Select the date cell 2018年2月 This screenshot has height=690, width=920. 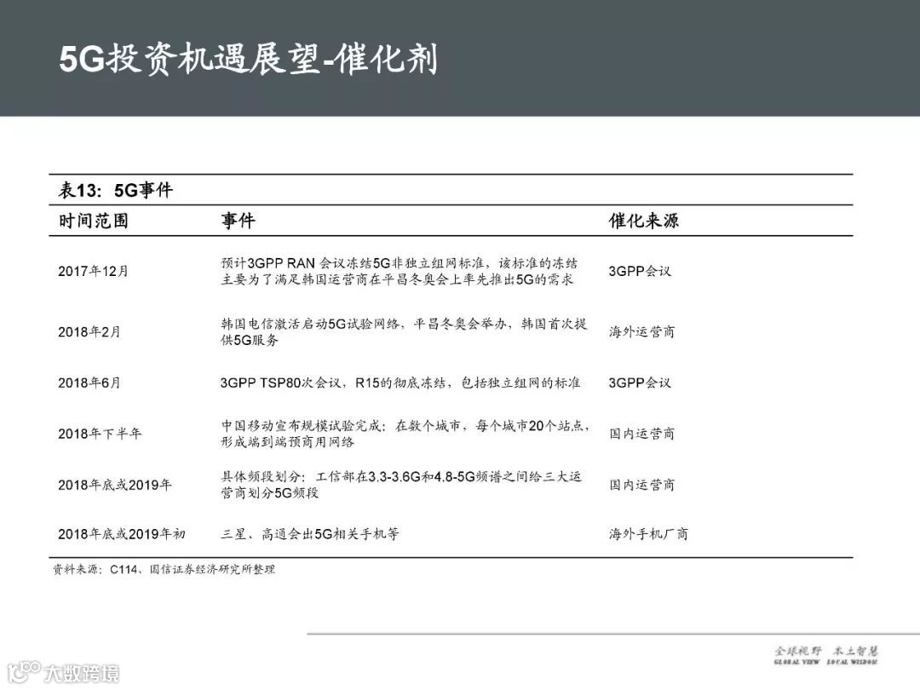point(89,332)
